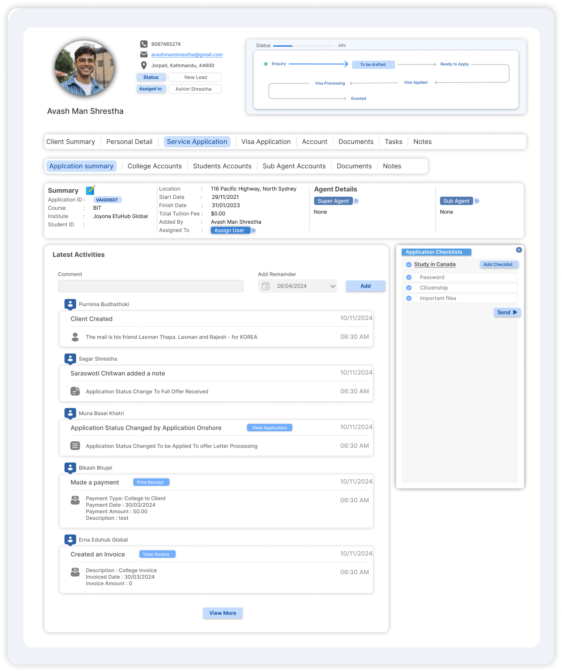Viewport: 562px width, 672px height.
Task: Click the Status progress bar at 20%
Action: 303,46
